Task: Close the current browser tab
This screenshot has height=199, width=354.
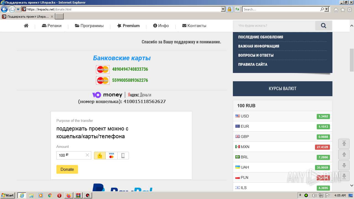Action: coord(52,17)
